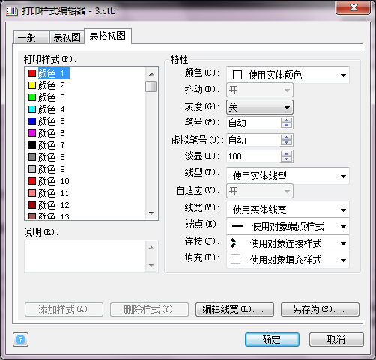Select the magenta 颜色 6 swatch
Screen dimensions: 376x360
(x=32, y=133)
